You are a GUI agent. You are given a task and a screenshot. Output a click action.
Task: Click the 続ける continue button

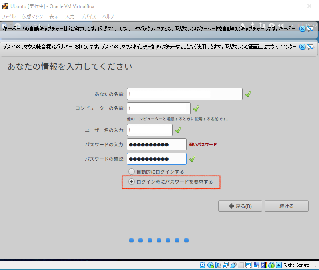(x=287, y=206)
